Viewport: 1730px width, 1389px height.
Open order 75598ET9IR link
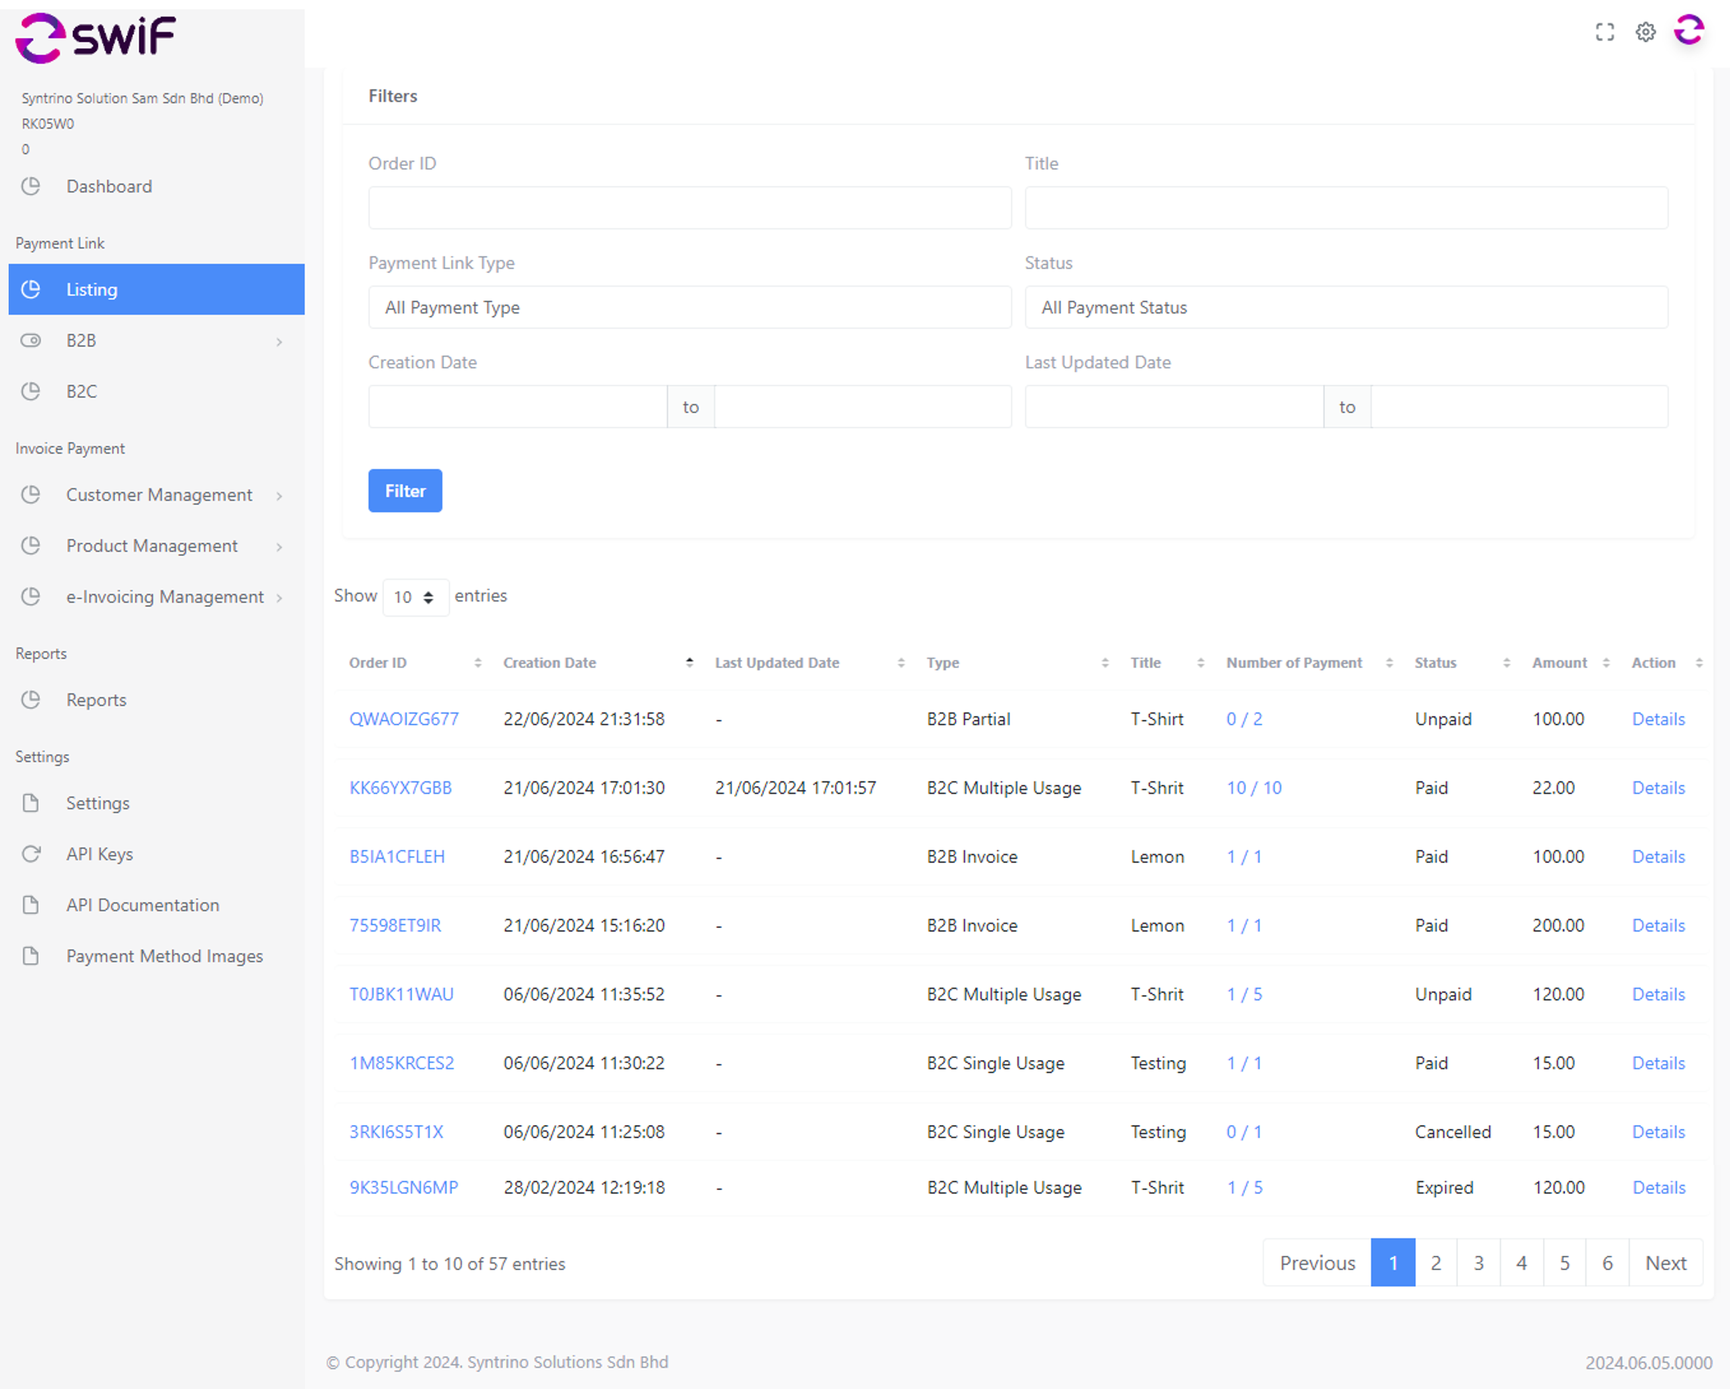click(395, 925)
